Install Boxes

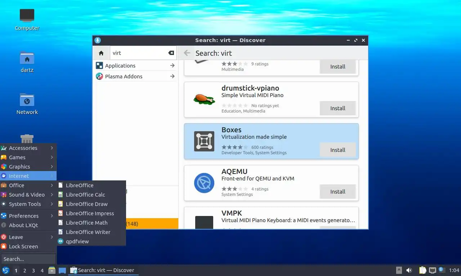pos(338,150)
